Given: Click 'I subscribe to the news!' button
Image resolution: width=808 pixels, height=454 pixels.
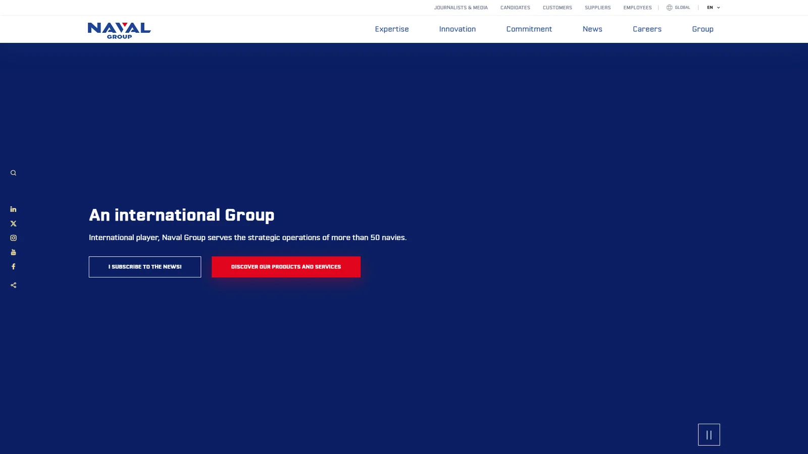Looking at the screenshot, I should tap(145, 267).
